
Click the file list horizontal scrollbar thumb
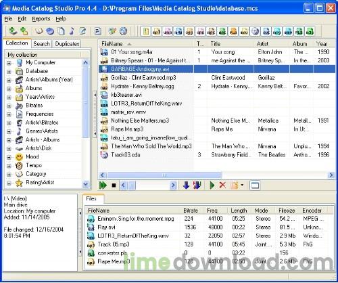[x=164, y=175]
